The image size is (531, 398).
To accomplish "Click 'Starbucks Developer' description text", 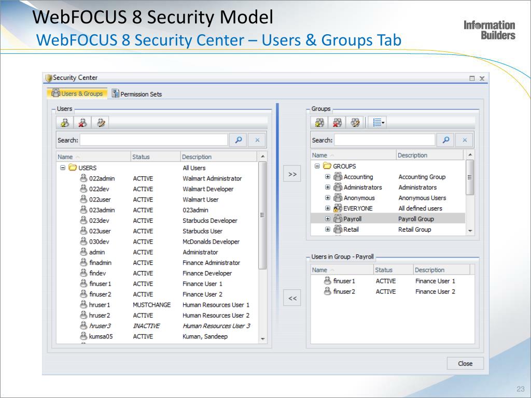I will coord(210,221).
